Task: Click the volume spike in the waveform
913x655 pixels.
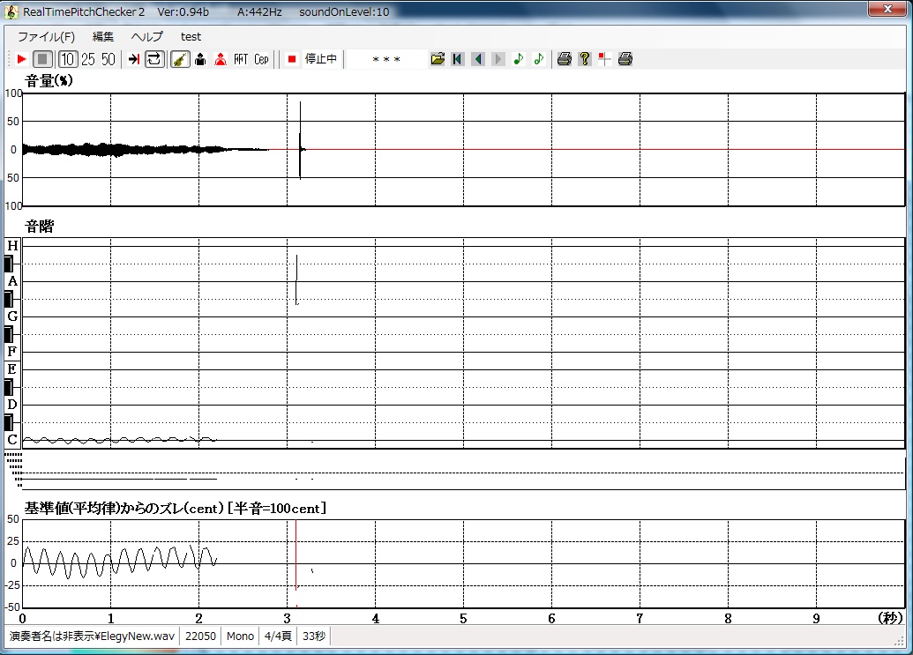Action: pyautogui.click(x=301, y=140)
